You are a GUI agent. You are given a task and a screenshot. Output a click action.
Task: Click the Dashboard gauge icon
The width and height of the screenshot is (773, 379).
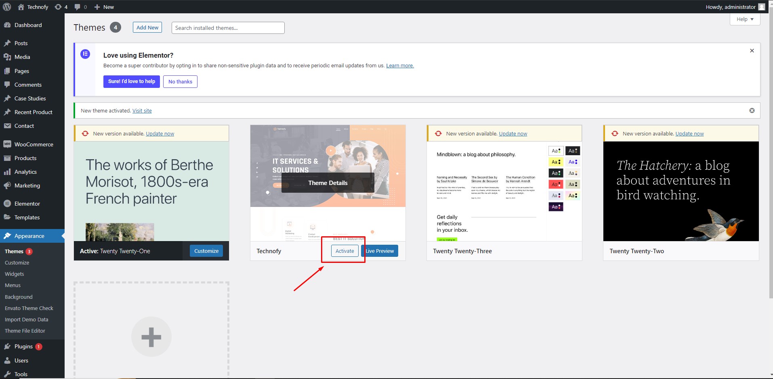click(x=7, y=25)
